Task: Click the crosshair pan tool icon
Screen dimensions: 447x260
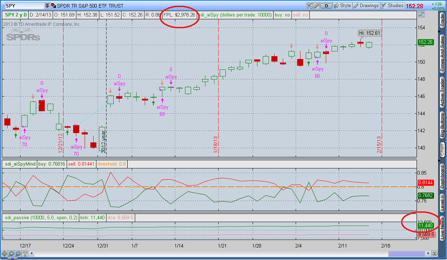Action: [x=4, y=253]
